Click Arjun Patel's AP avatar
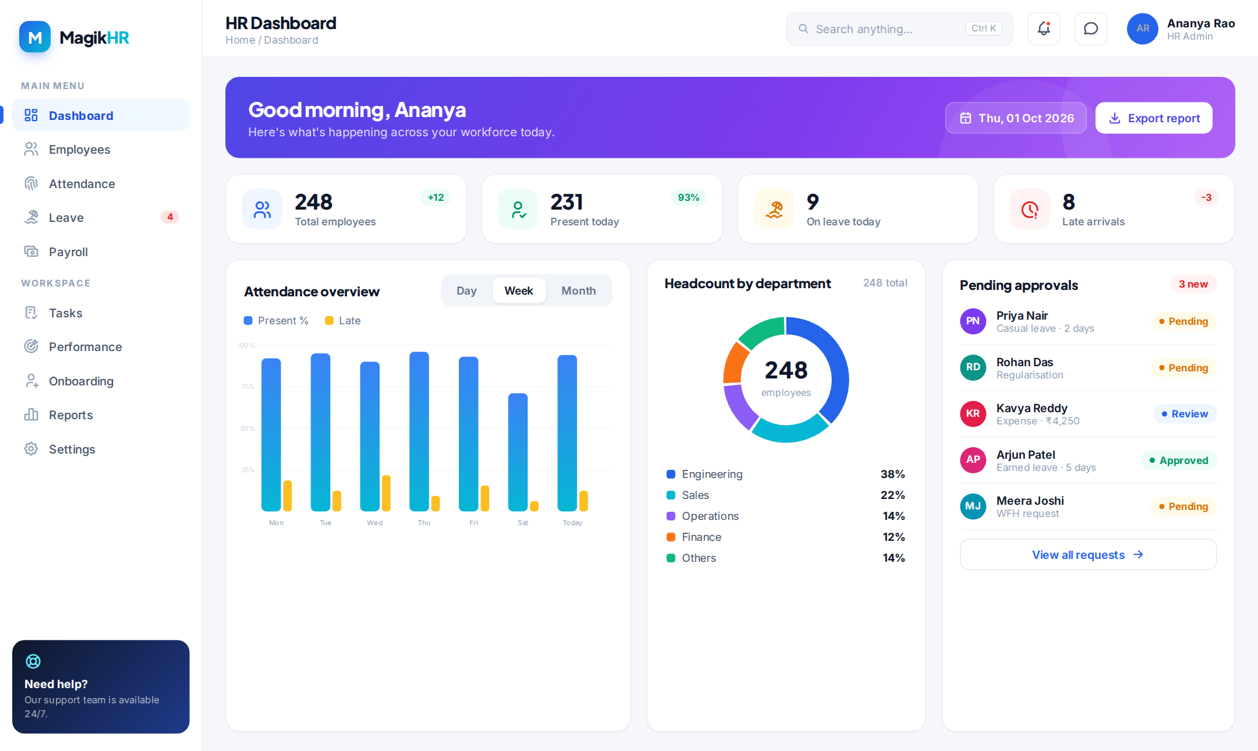 (x=973, y=460)
